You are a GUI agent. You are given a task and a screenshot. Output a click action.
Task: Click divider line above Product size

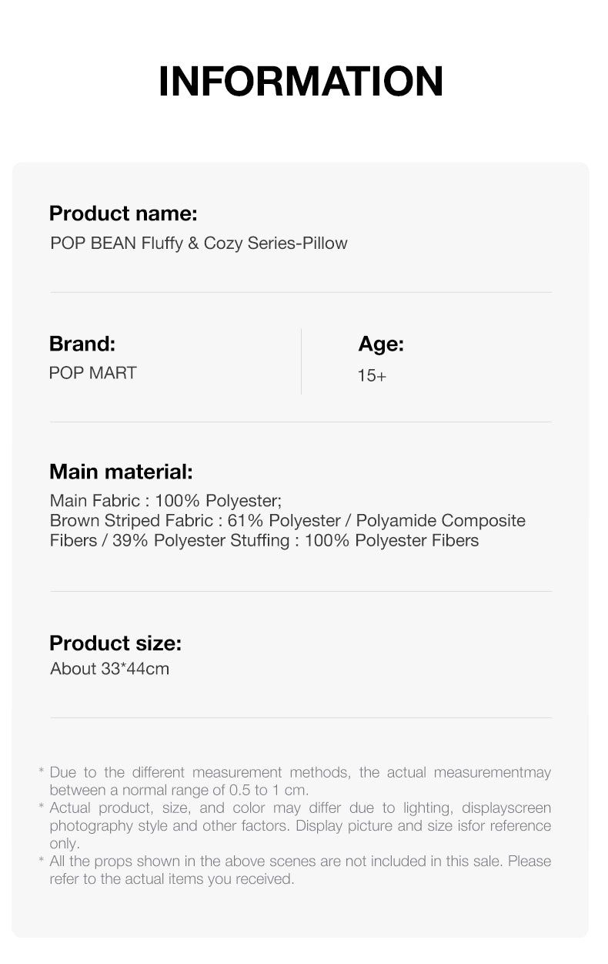[x=301, y=592]
